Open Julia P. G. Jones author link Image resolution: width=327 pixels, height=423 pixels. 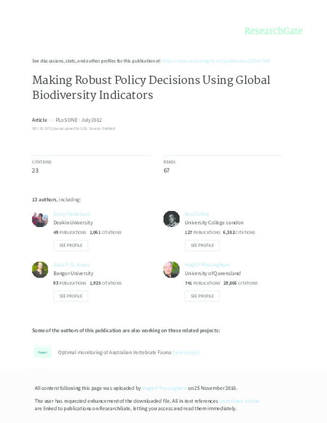point(71,264)
